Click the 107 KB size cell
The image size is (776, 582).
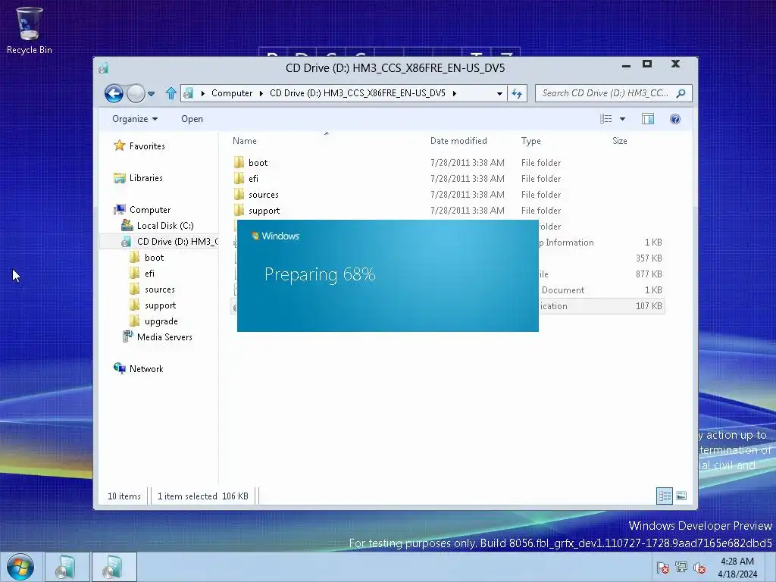coord(649,306)
